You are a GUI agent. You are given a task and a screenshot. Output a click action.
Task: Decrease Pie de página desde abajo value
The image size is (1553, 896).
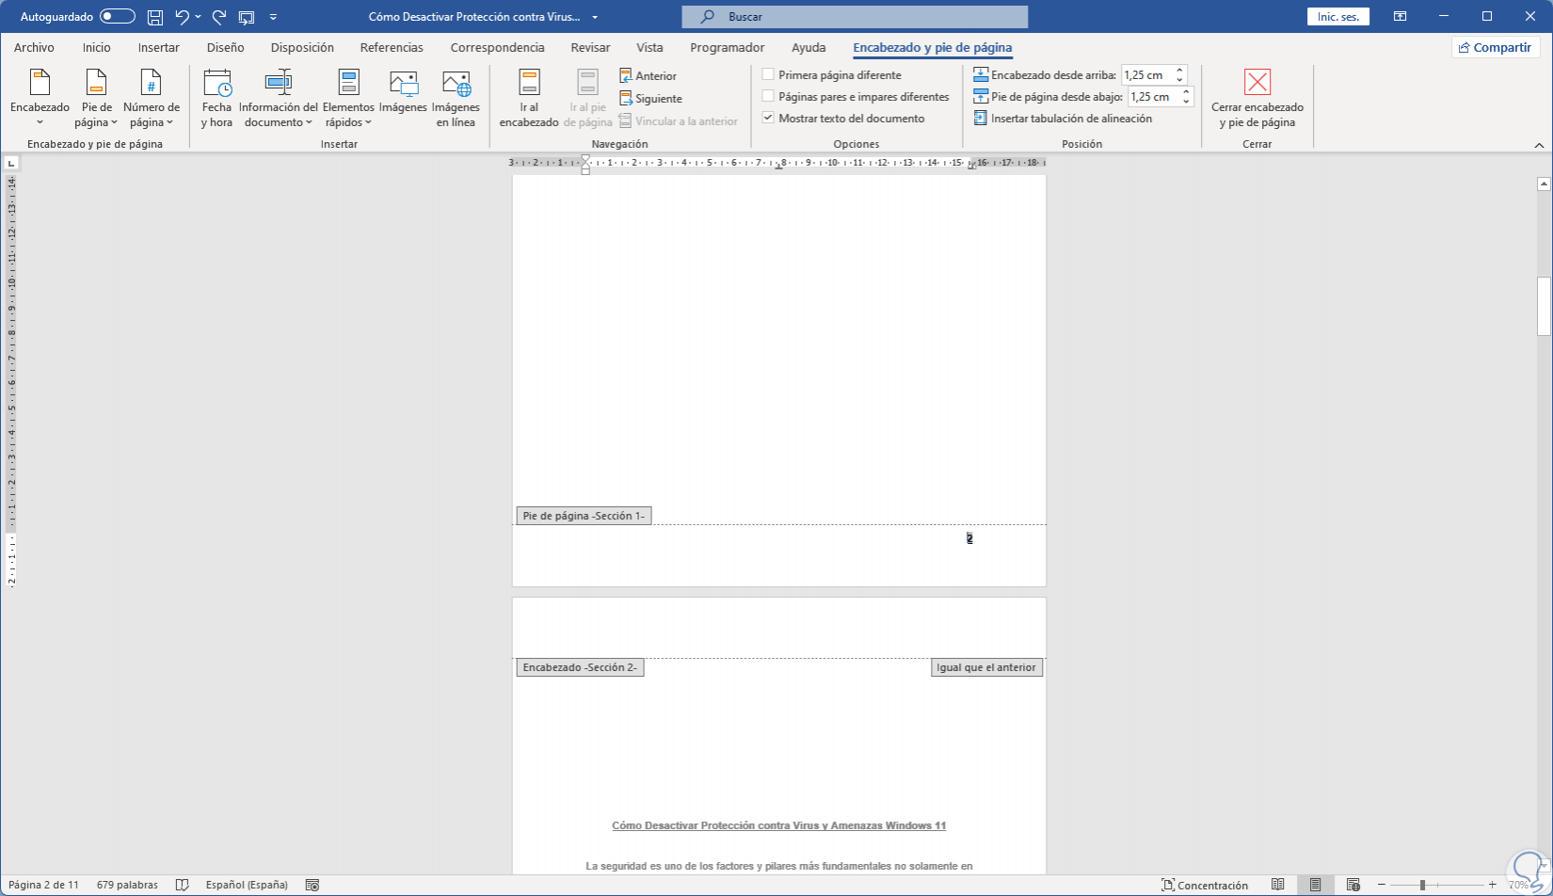pos(1186,102)
